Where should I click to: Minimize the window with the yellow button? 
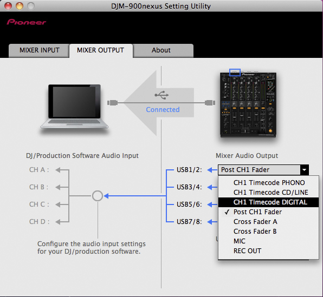coord(20,6)
